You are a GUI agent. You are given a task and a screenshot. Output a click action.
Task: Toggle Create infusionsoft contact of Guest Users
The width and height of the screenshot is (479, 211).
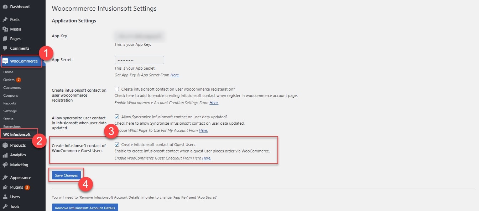pos(117,145)
